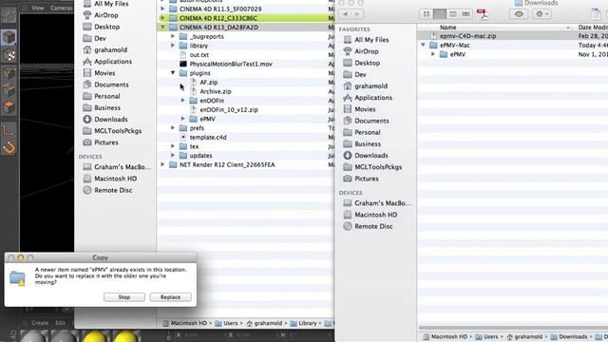Open the View menu in Cinema 4D viewport
The image size is (608, 342).
[x=38, y=8]
